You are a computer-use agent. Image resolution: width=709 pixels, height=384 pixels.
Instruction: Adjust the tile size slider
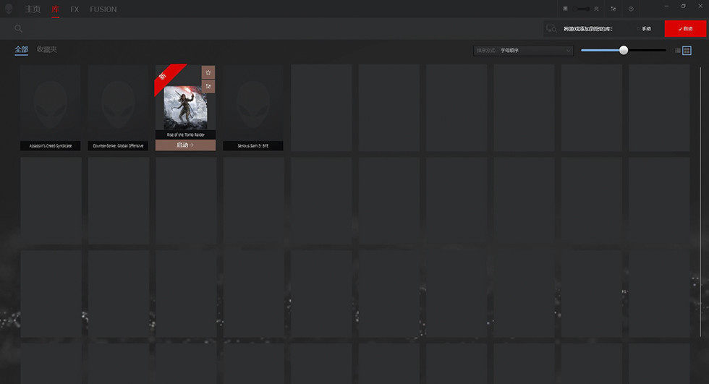point(624,50)
